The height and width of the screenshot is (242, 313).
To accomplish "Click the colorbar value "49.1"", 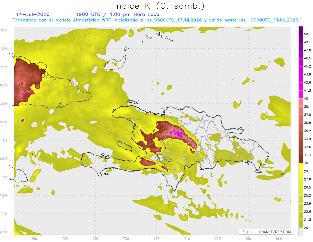I will click(x=308, y=42).
